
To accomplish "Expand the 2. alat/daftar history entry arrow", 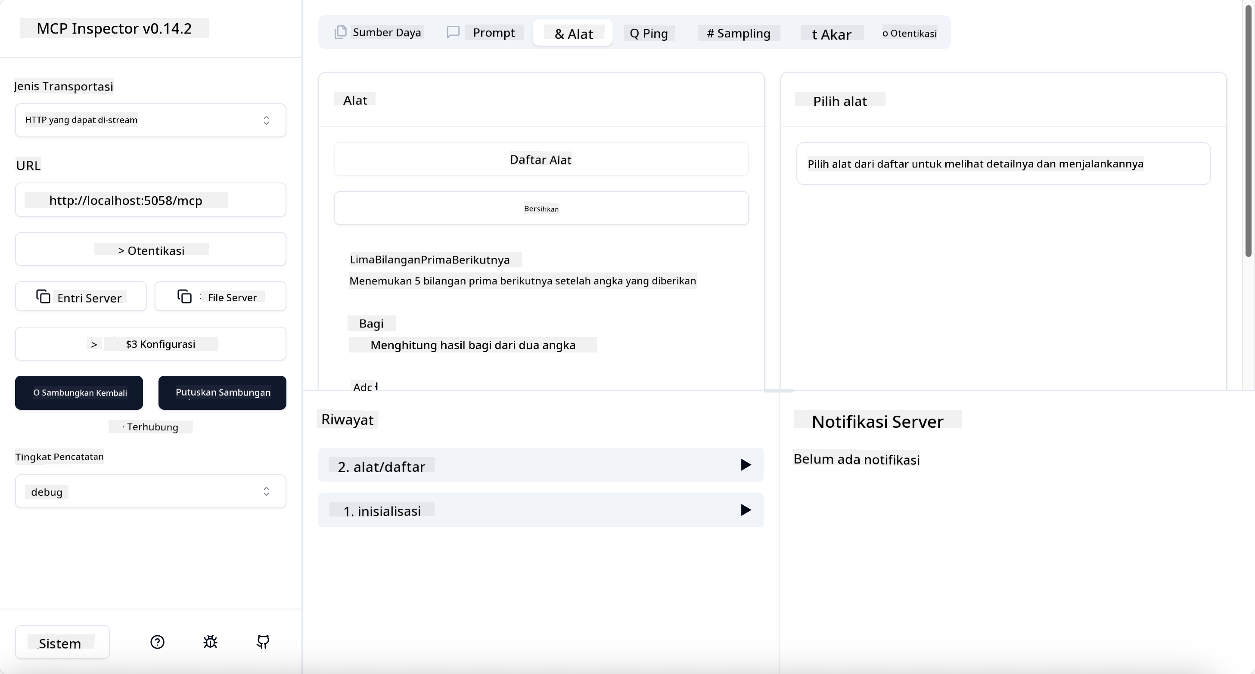I will pyautogui.click(x=745, y=464).
